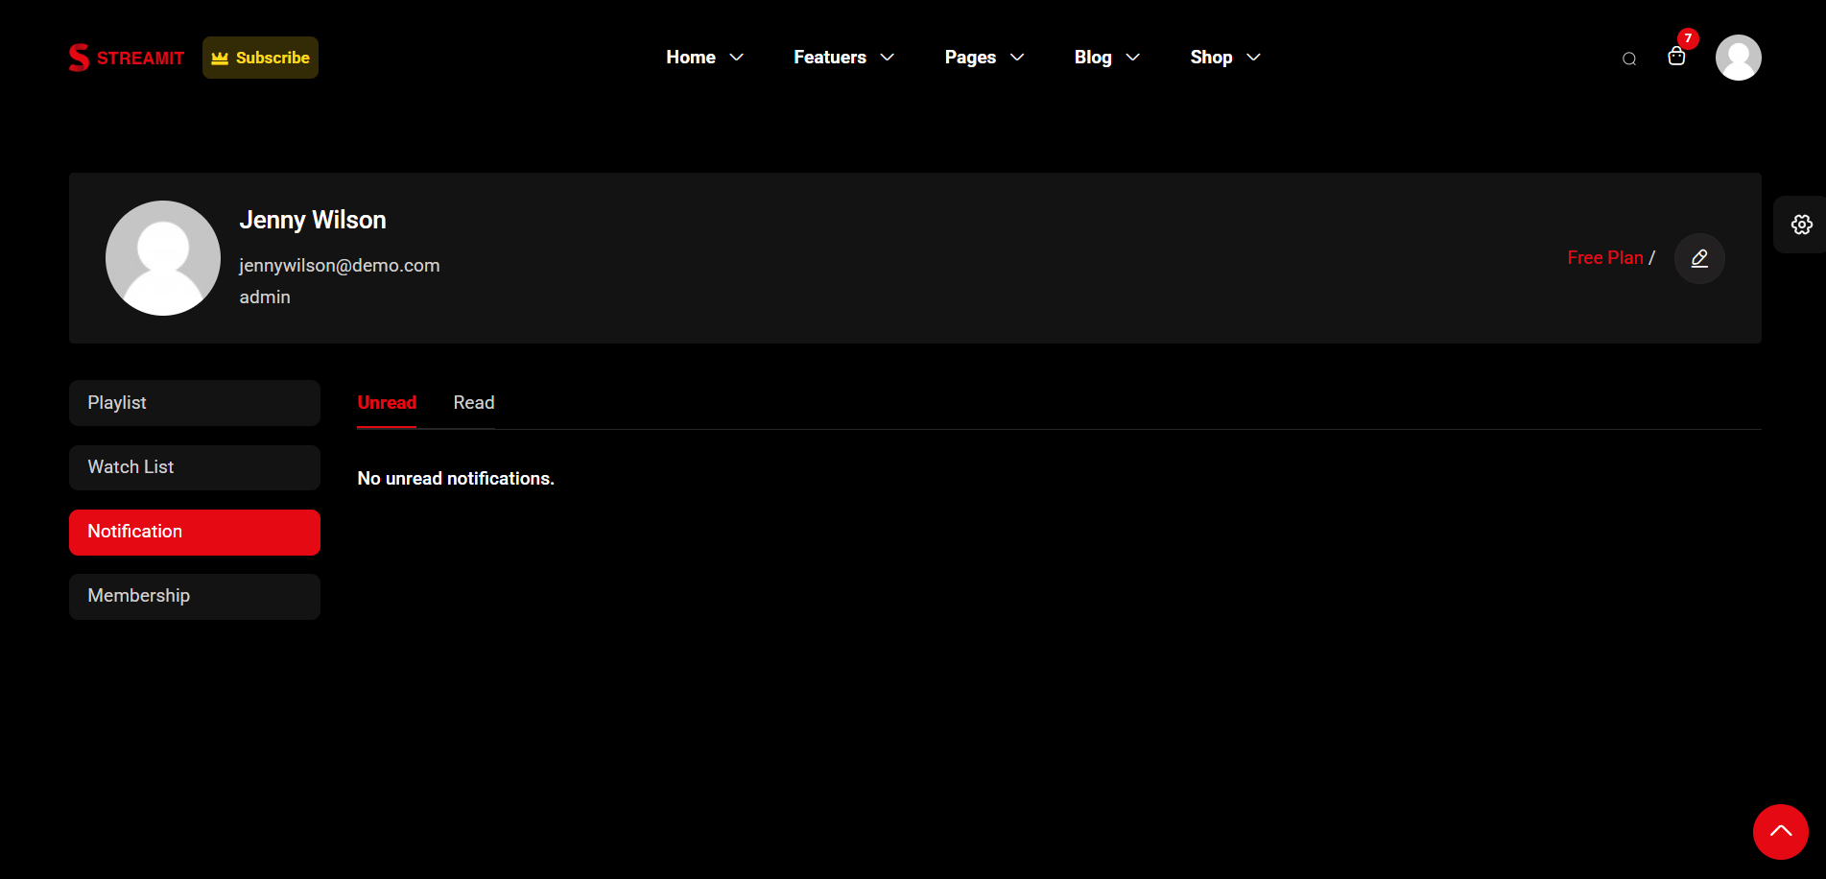Click the edit profile pencil icon
The height and width of the screenshot is (879, 1826).
coord(1699,258)
